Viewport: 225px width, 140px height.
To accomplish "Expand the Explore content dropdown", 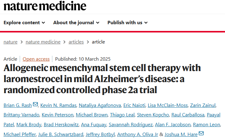I will coord(24,23).
